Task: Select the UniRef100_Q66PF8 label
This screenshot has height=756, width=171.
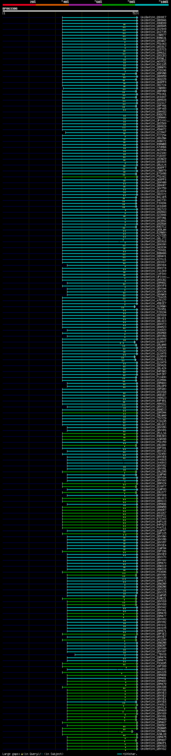Action: [153, 82]
